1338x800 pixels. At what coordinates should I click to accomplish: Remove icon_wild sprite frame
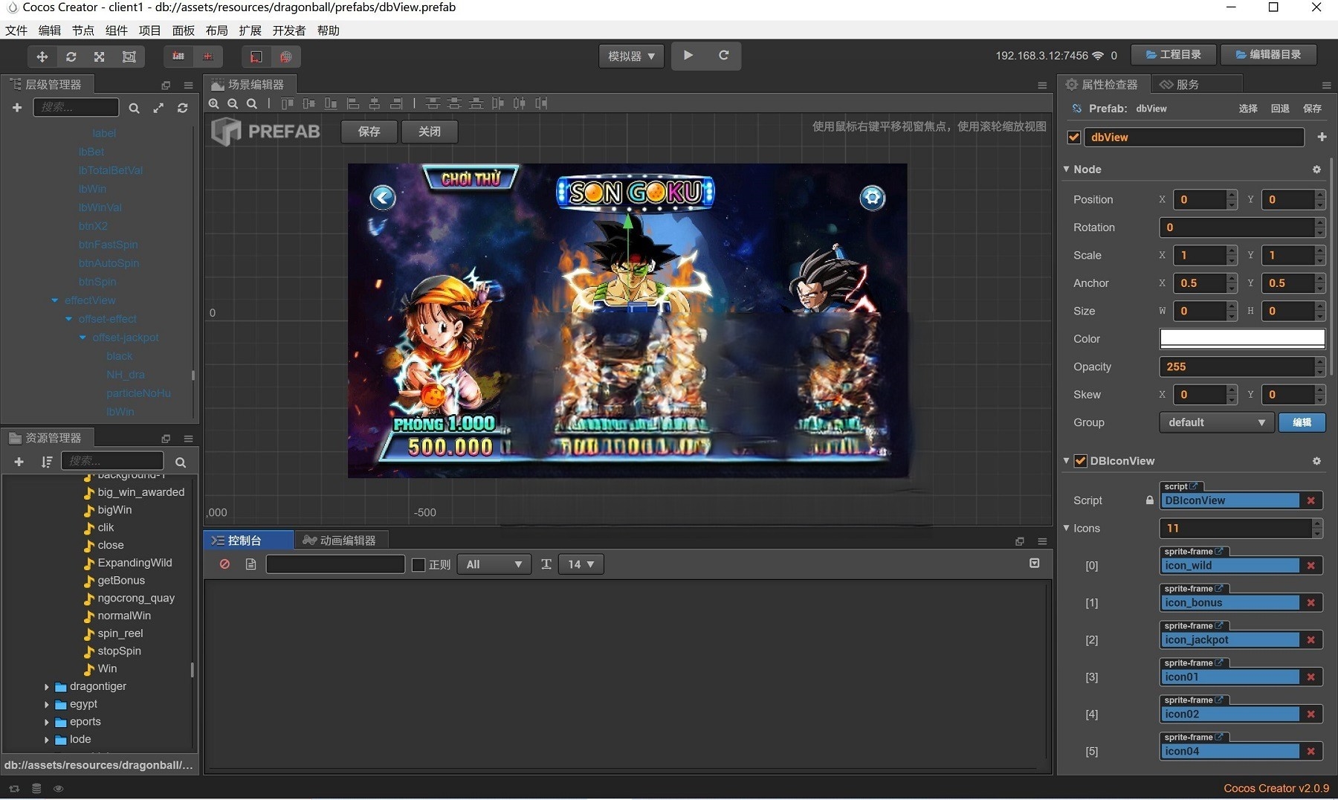pos(1310,566)
